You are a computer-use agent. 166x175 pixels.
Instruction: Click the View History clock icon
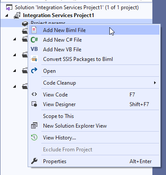tap(34, 137)
